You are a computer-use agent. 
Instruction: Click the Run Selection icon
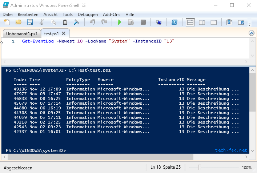click(x=131, y=23)
